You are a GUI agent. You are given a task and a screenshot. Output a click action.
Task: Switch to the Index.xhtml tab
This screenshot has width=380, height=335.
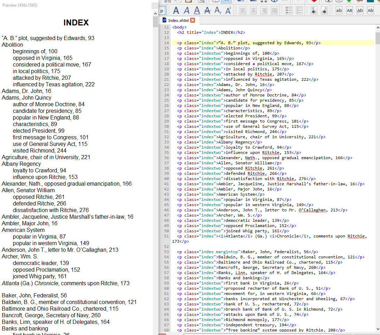[x=178, y=20]
